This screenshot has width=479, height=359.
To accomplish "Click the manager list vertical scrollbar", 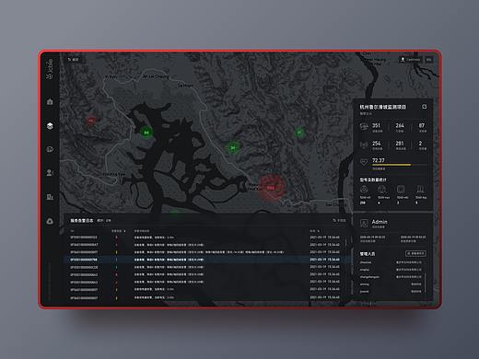I will [426, 283].
